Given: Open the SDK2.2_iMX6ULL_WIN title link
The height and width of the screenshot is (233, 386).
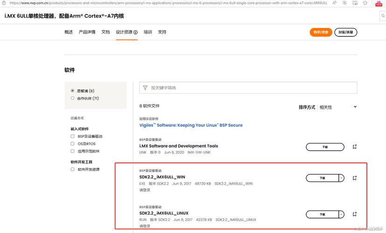Looking at the screenshot, I should click(x=162, y=177).
